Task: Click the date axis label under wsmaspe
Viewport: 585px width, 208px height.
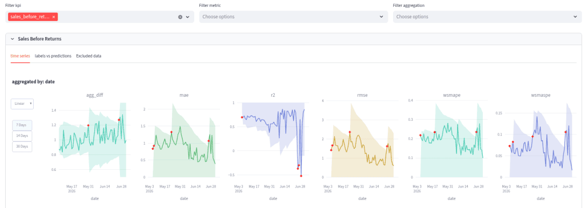Action: 540,199
